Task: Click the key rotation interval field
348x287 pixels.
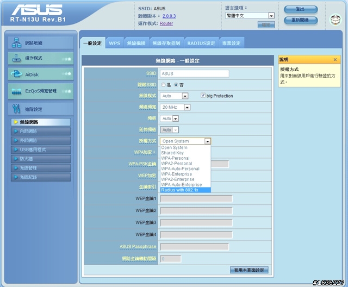Action: (170, 259)
